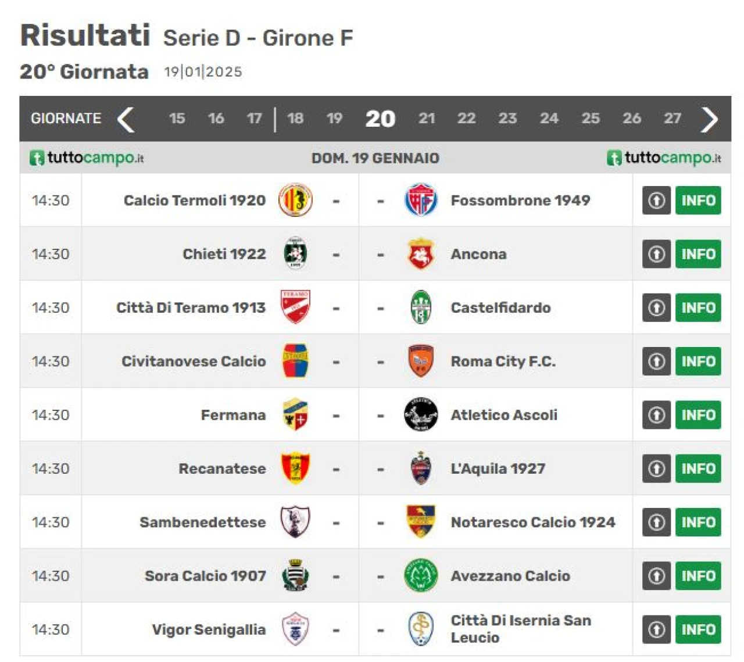This screenshot has height=662, width=744.
Task: Go to previous giornate with left chevron
Action: tap(126, 119)
